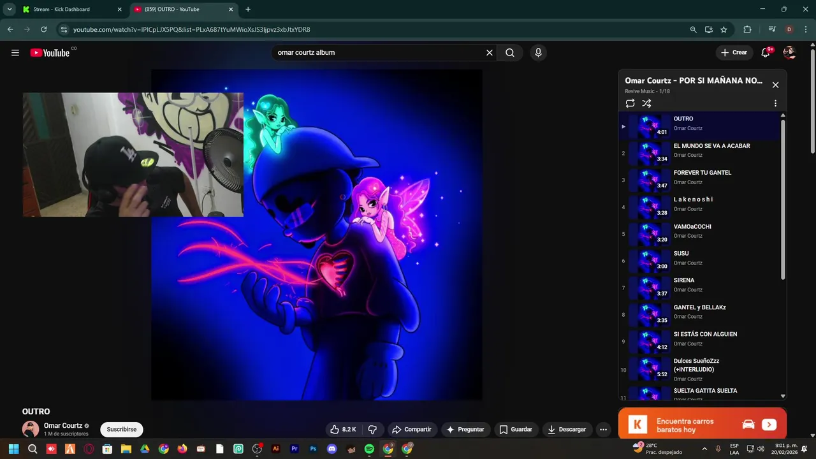Play SIRENA from the playlist
Image resolution: width=816 pixels, height=459 pixels.
click(x=699, y=287)
